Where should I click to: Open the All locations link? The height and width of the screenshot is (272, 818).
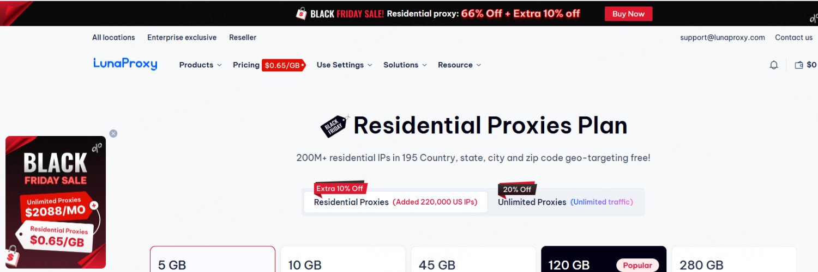point(113,38)
